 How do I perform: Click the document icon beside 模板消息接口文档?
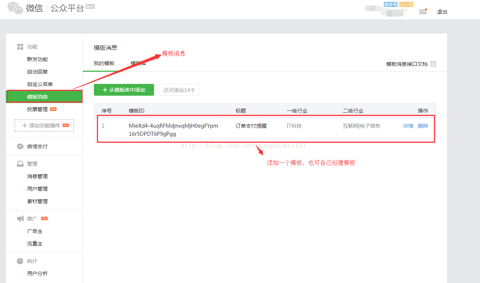[433, 64]
